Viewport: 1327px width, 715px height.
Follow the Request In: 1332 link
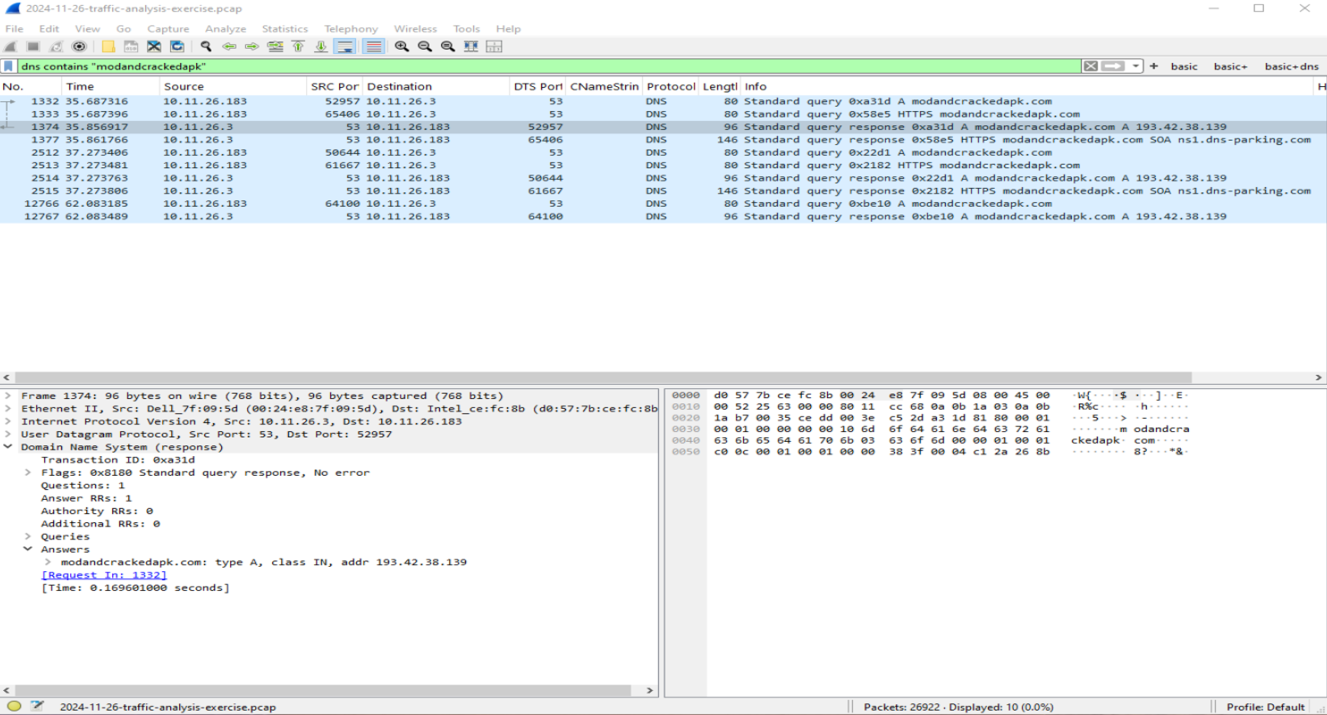(103, 574)
